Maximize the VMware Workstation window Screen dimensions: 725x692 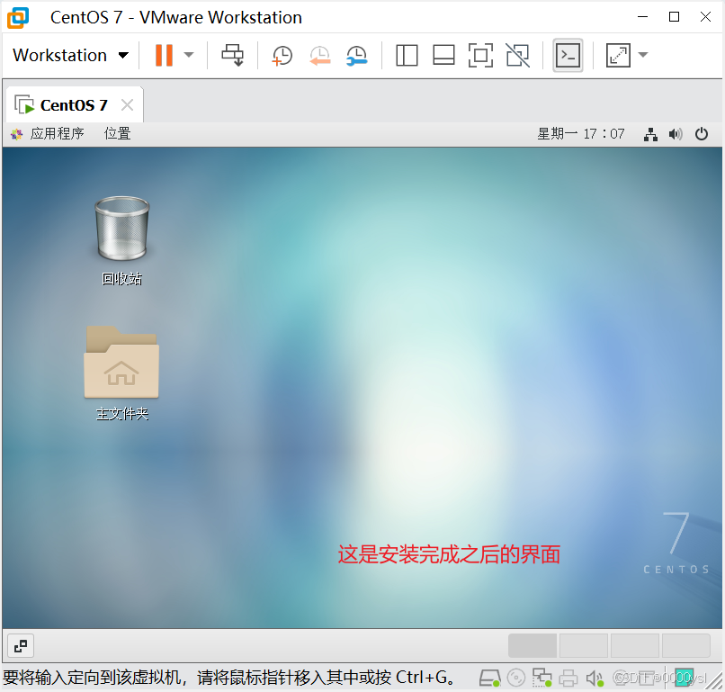click(674, 17)
